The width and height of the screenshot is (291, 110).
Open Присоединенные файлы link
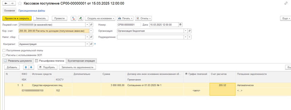(32, 11)
